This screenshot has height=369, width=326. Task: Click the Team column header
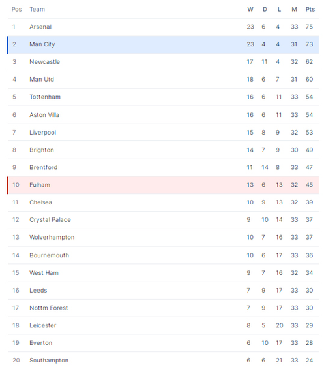click(x=37, y=10)
